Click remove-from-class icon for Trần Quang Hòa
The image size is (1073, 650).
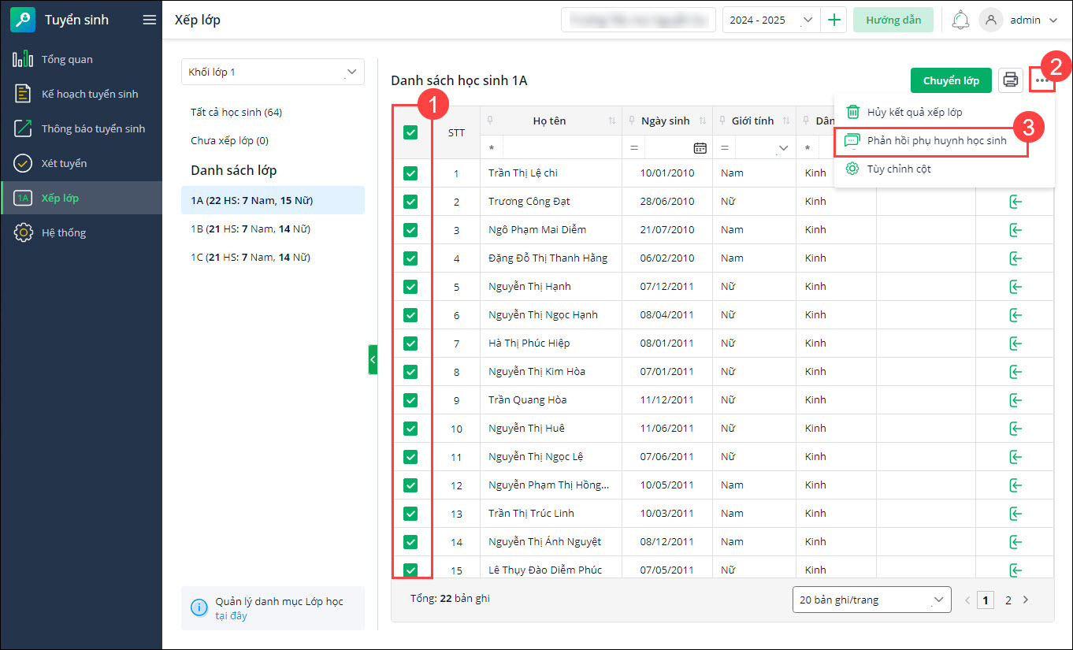point(1015,400)
